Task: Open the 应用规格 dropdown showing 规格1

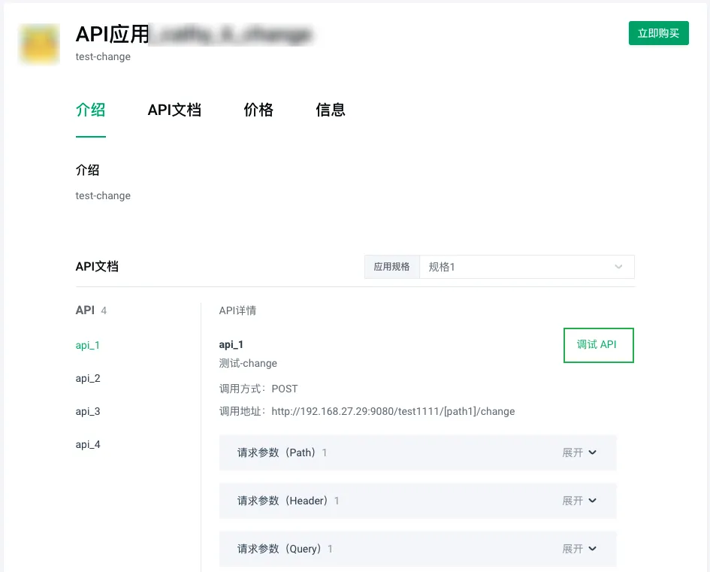Action: point(527,267)
